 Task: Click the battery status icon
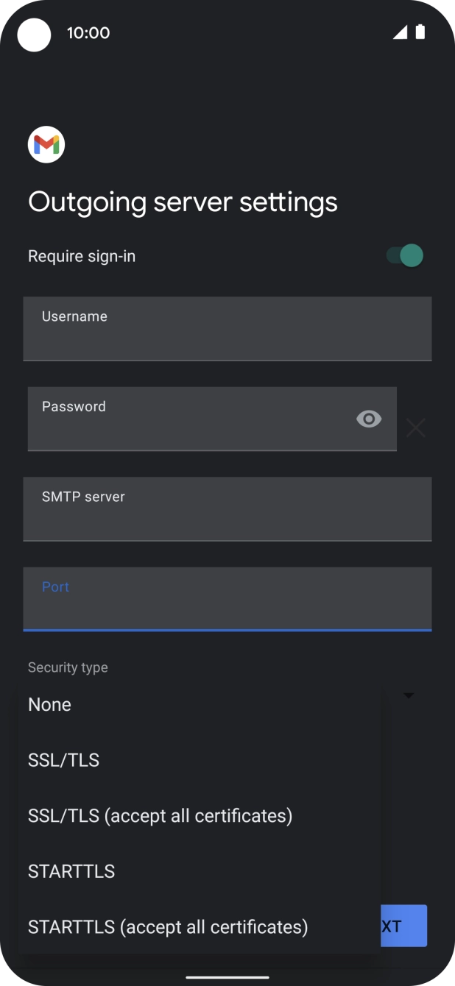pyautogui.click(x=422, y=32)
